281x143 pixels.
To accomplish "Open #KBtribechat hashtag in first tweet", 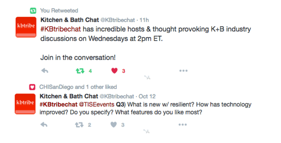I will [60, 29].
